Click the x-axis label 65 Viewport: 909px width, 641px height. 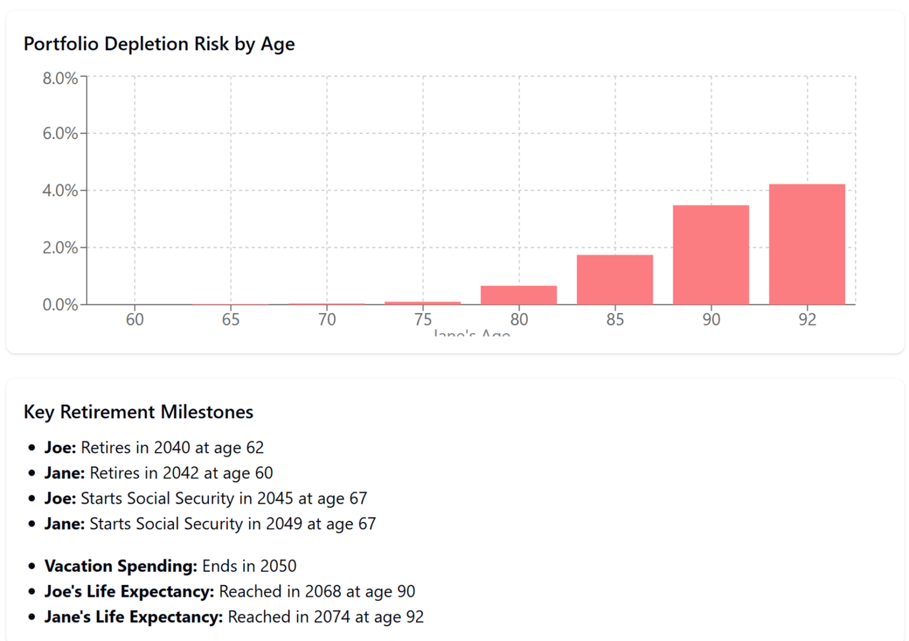pyautogui.click(x=231, y=320)
